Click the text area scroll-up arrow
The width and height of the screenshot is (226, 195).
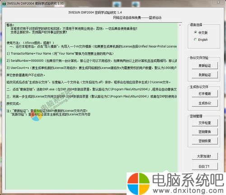click(x=180, y=25)
